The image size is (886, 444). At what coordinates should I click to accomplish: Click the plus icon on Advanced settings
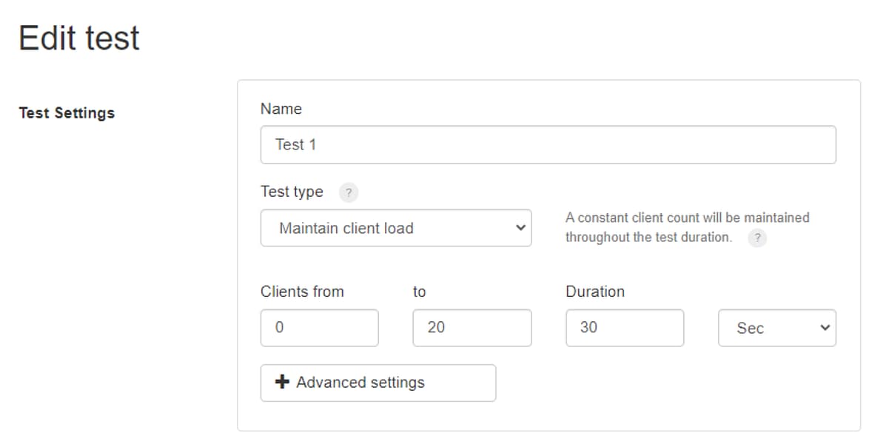pyautogui.click(x=285, y=383)
